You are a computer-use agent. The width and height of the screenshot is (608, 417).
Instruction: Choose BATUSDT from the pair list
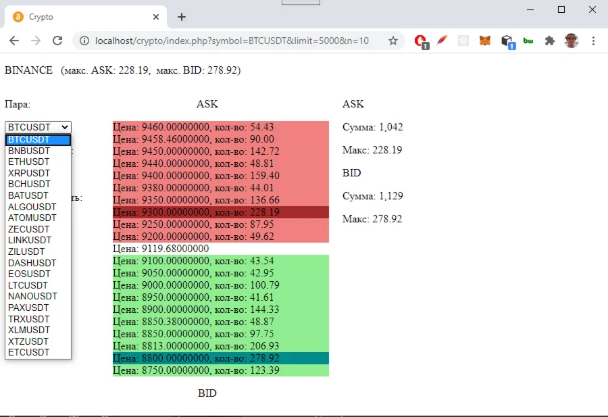38,195
